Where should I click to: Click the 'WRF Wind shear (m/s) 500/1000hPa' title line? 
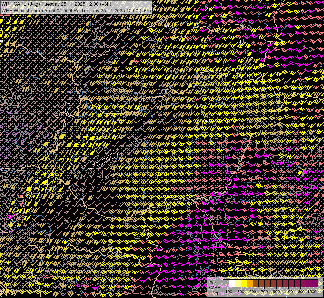(76, 10)
